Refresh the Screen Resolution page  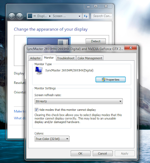click(86, 16)
